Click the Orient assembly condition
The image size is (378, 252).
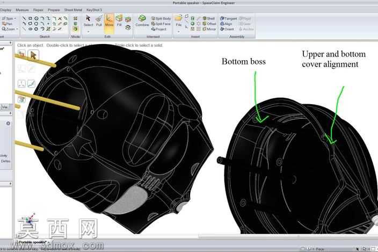point(227,29)
